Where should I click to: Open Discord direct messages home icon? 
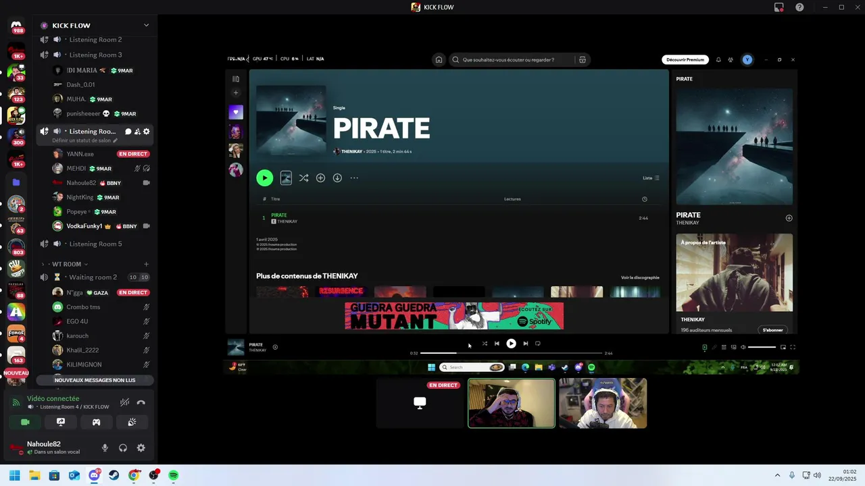pyautogui.click(x=16, y=26)
